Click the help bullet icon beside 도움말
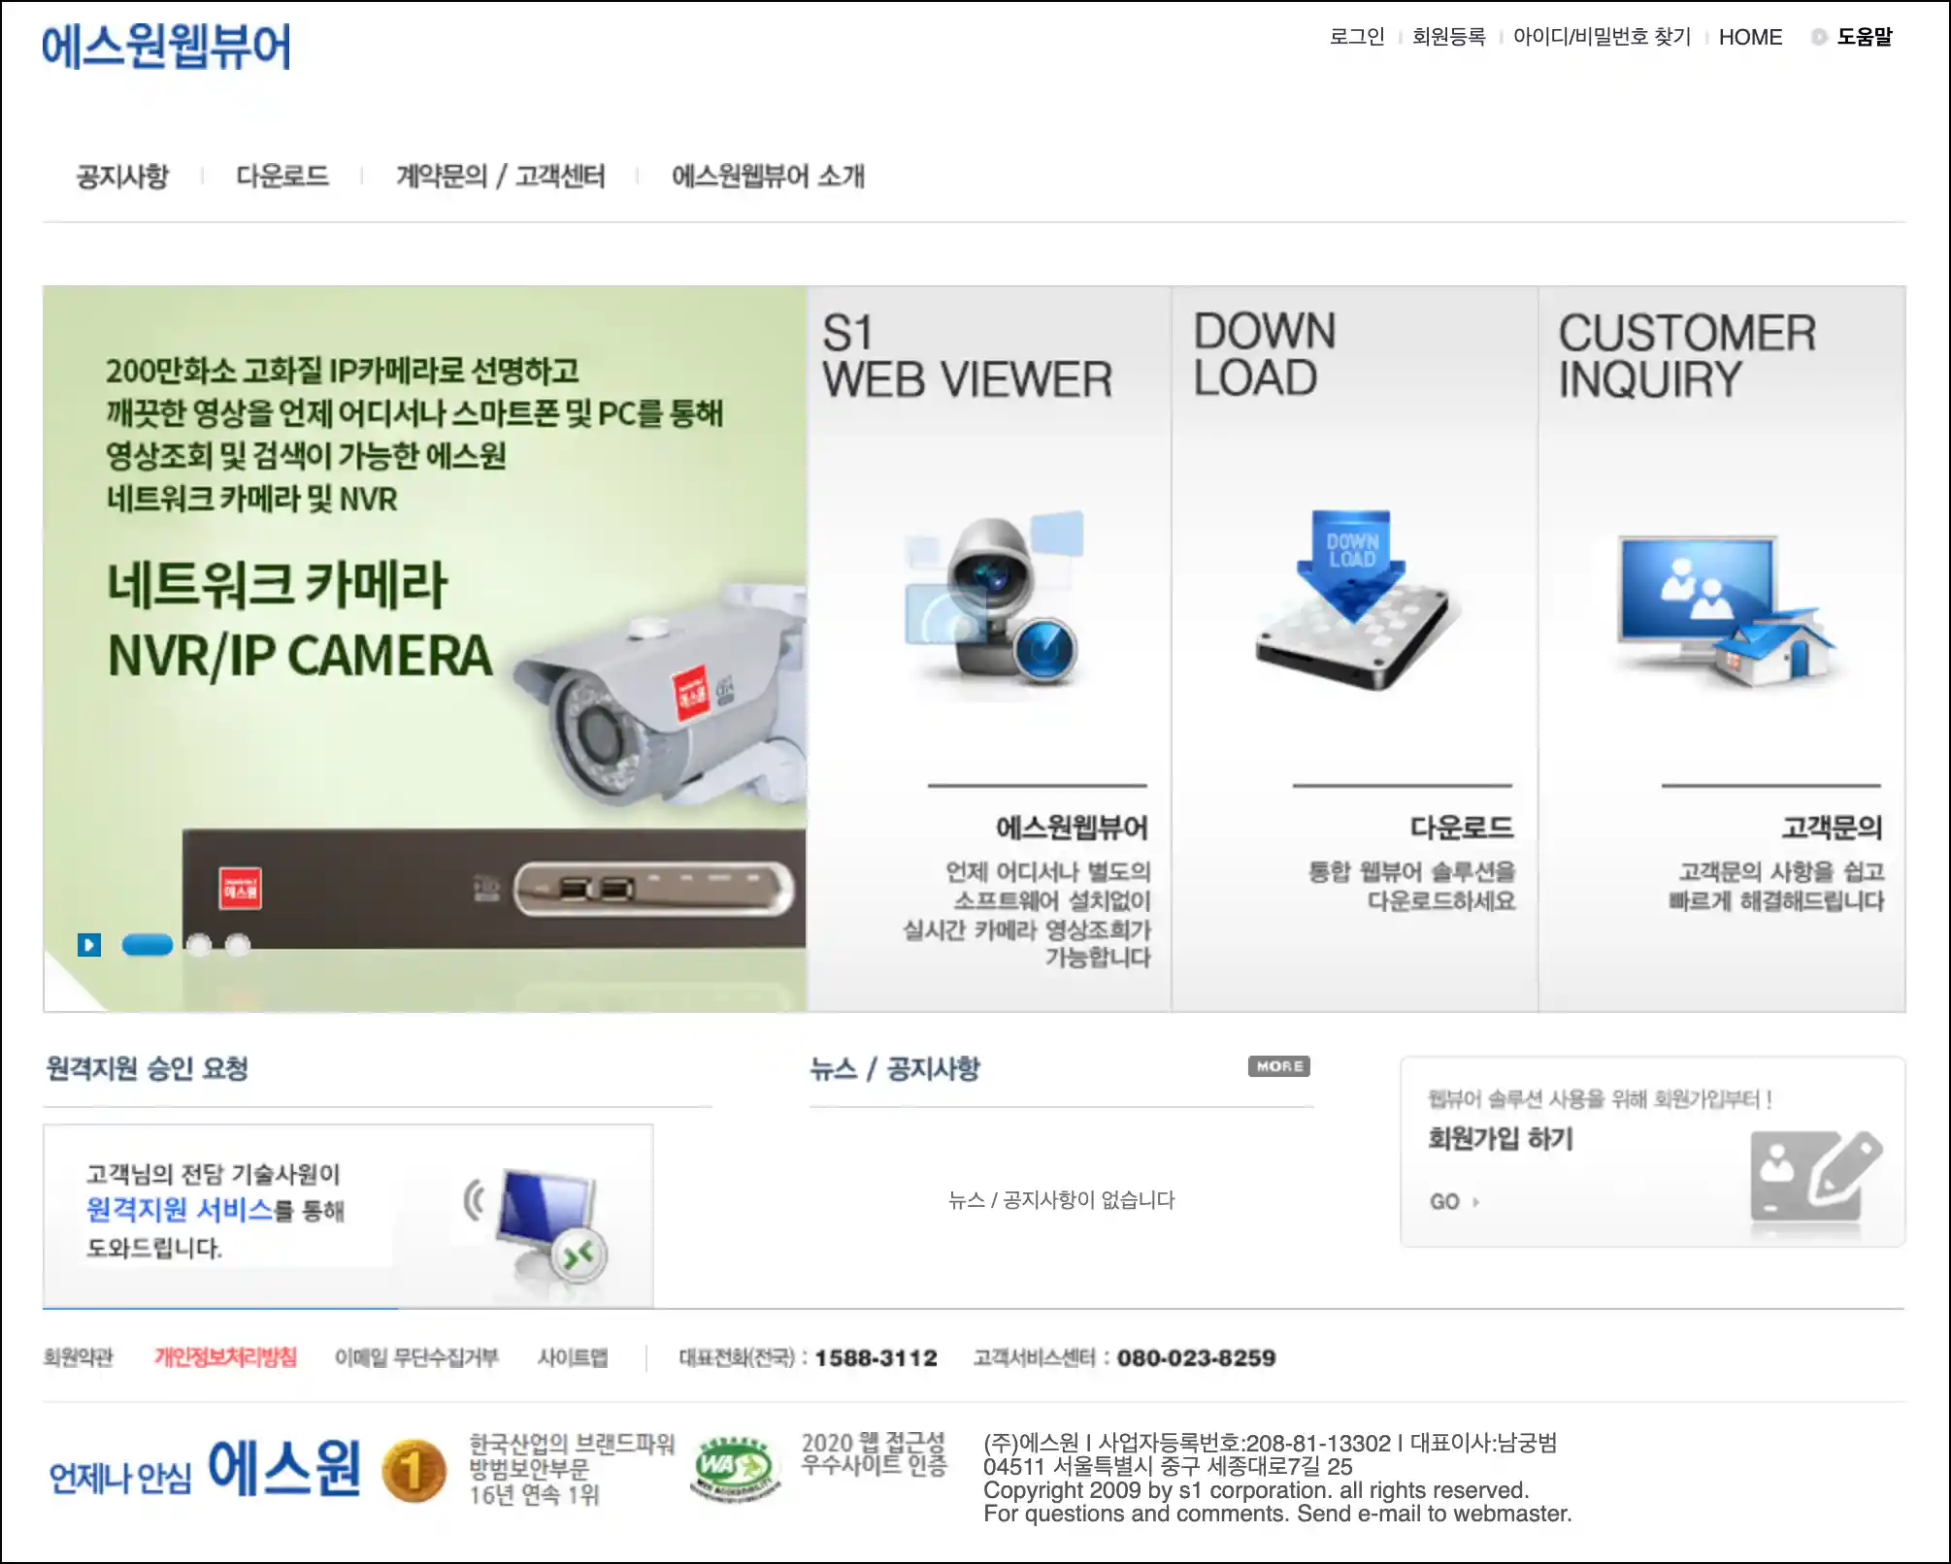The height and width of the screenshot is (1564, 1951). 1819,37
